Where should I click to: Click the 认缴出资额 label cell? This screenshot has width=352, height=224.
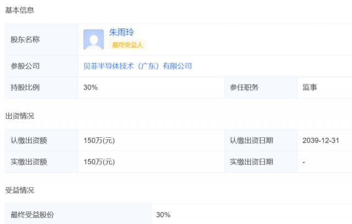[x=29, y=140]
